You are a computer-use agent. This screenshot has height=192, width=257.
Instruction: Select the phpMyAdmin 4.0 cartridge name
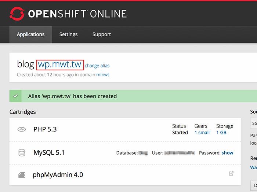coord(58,175)
